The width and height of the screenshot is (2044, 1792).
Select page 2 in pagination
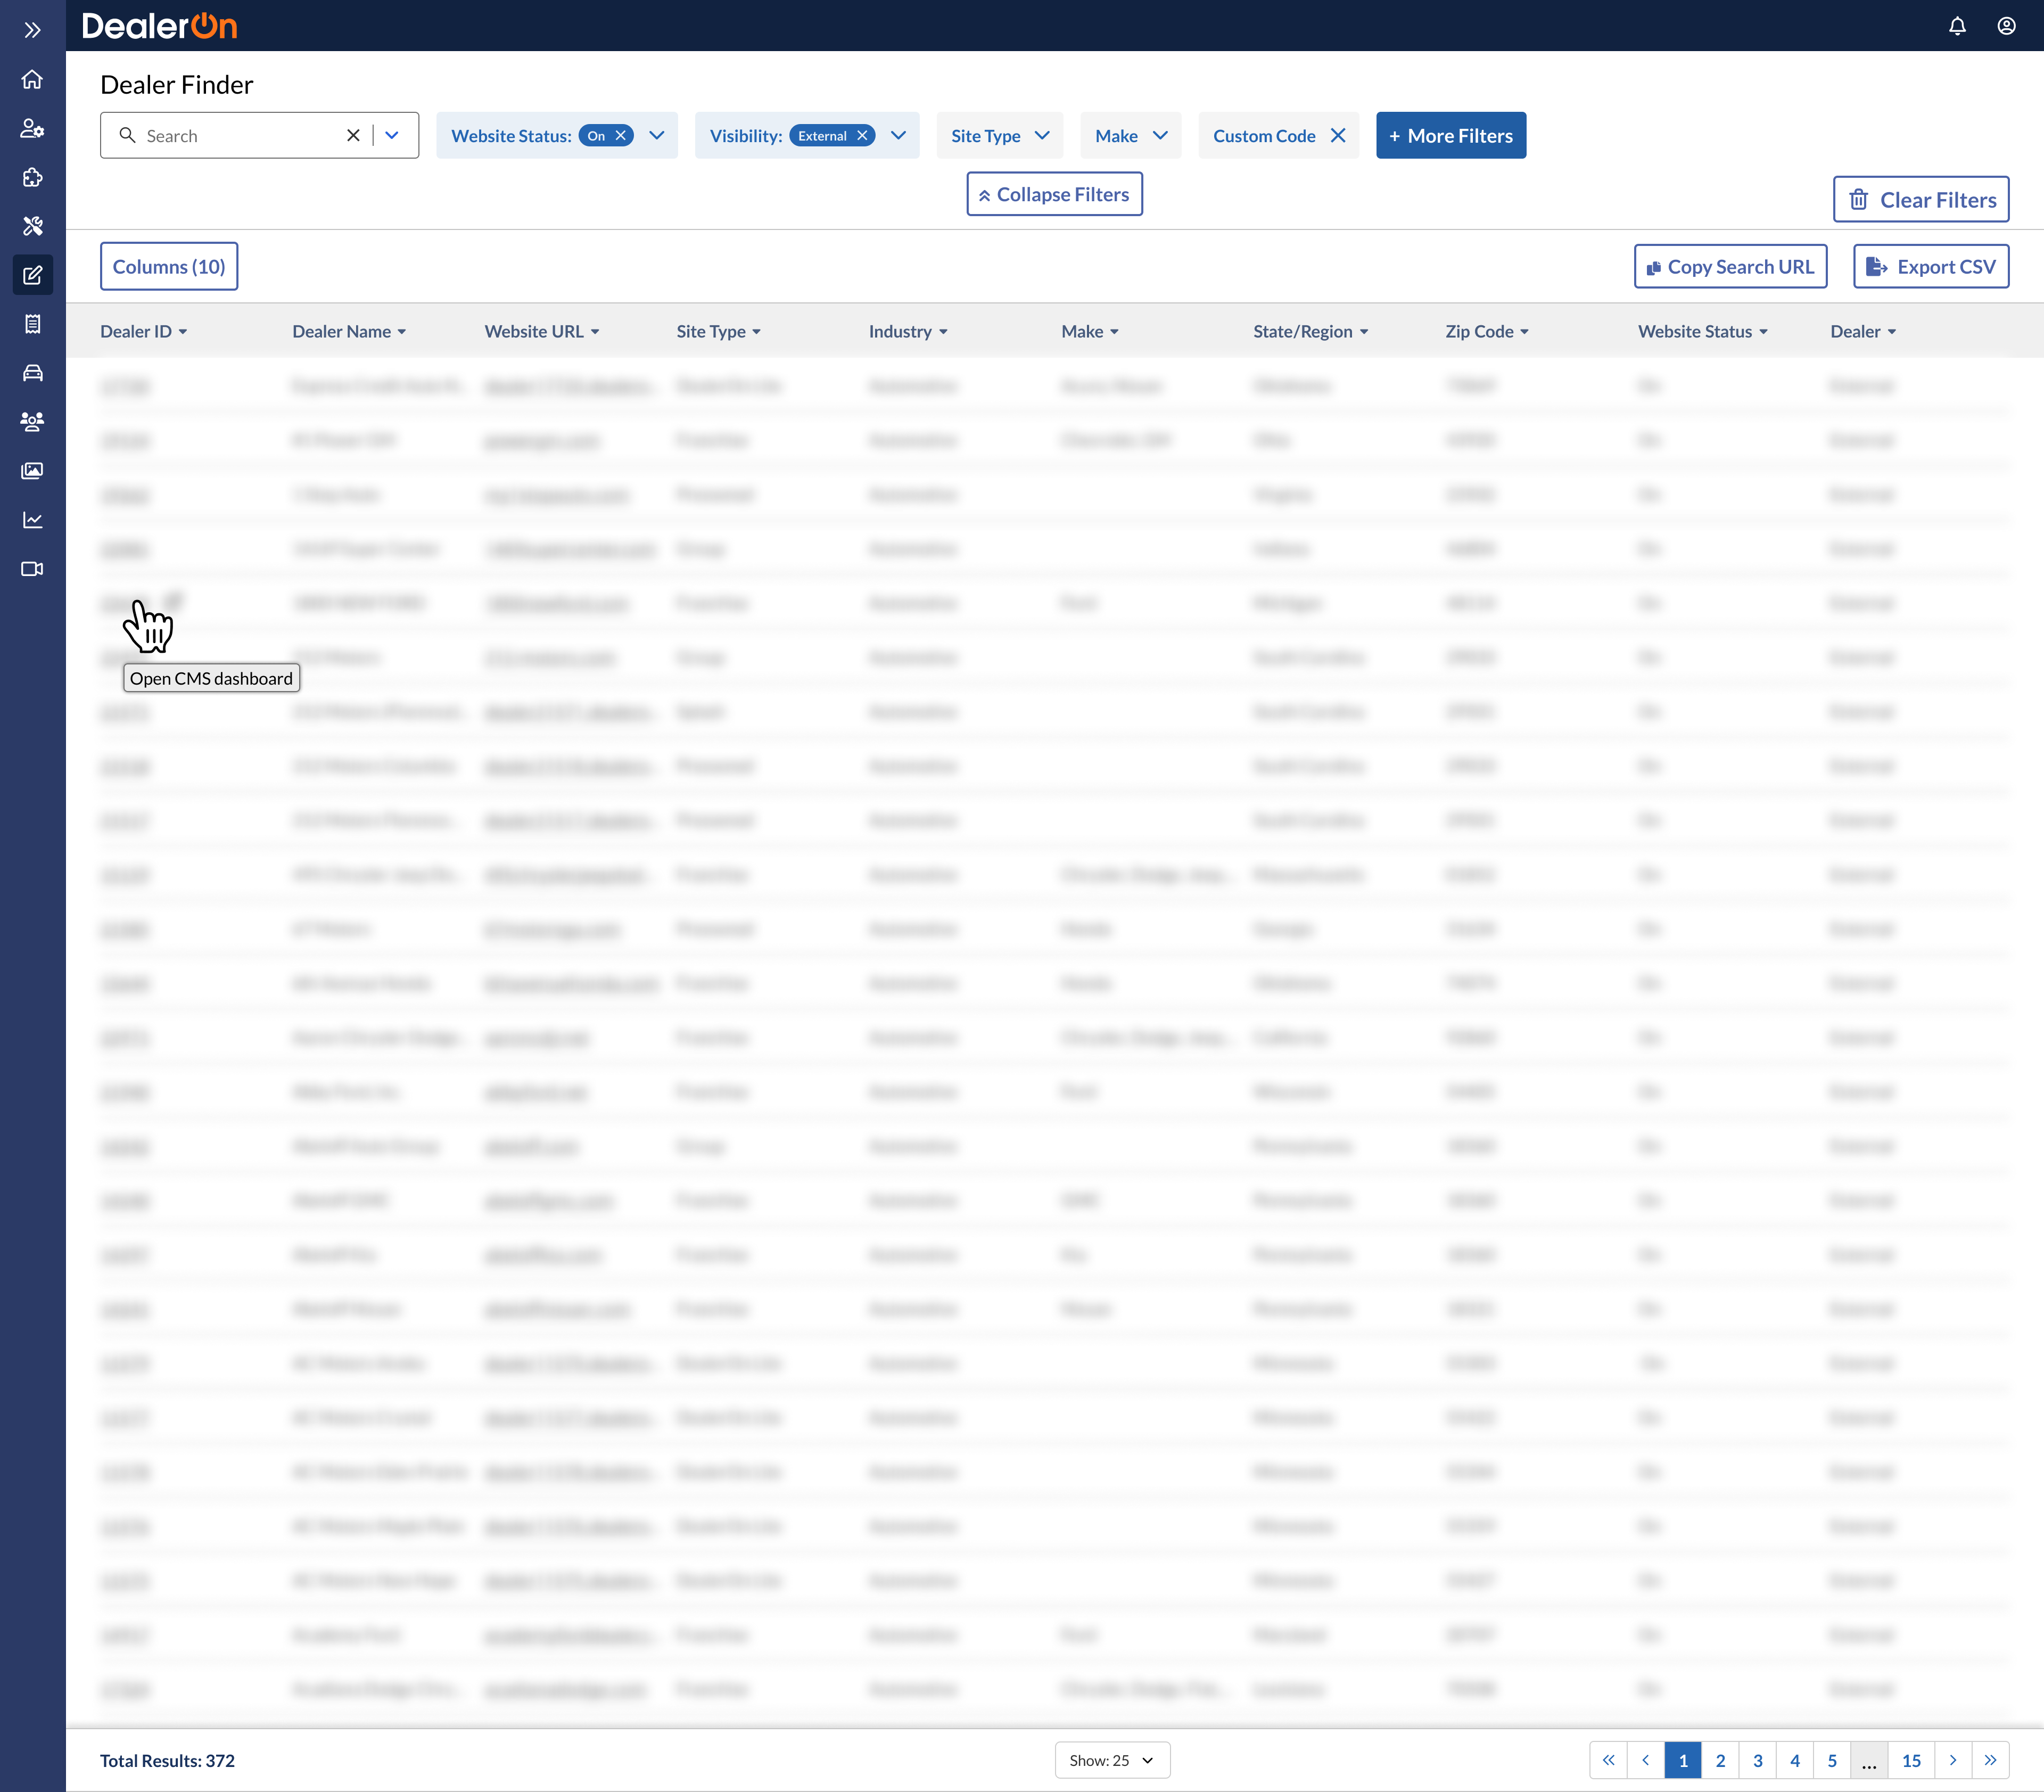(1720, 1760)
